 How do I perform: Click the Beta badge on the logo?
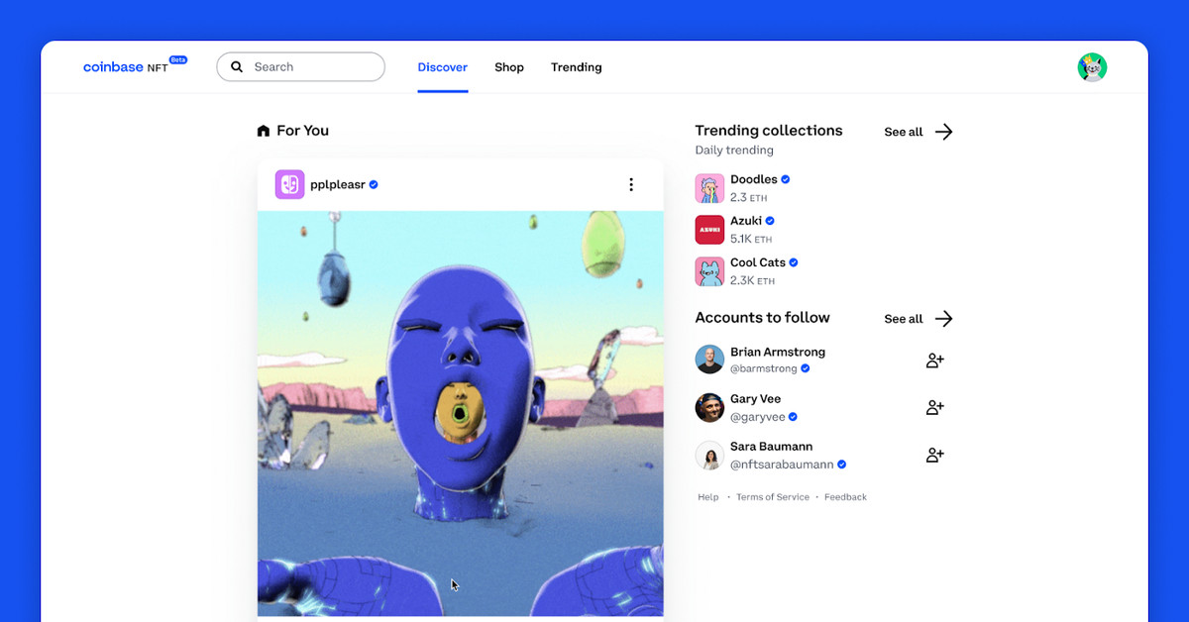[x=178, y=59]
